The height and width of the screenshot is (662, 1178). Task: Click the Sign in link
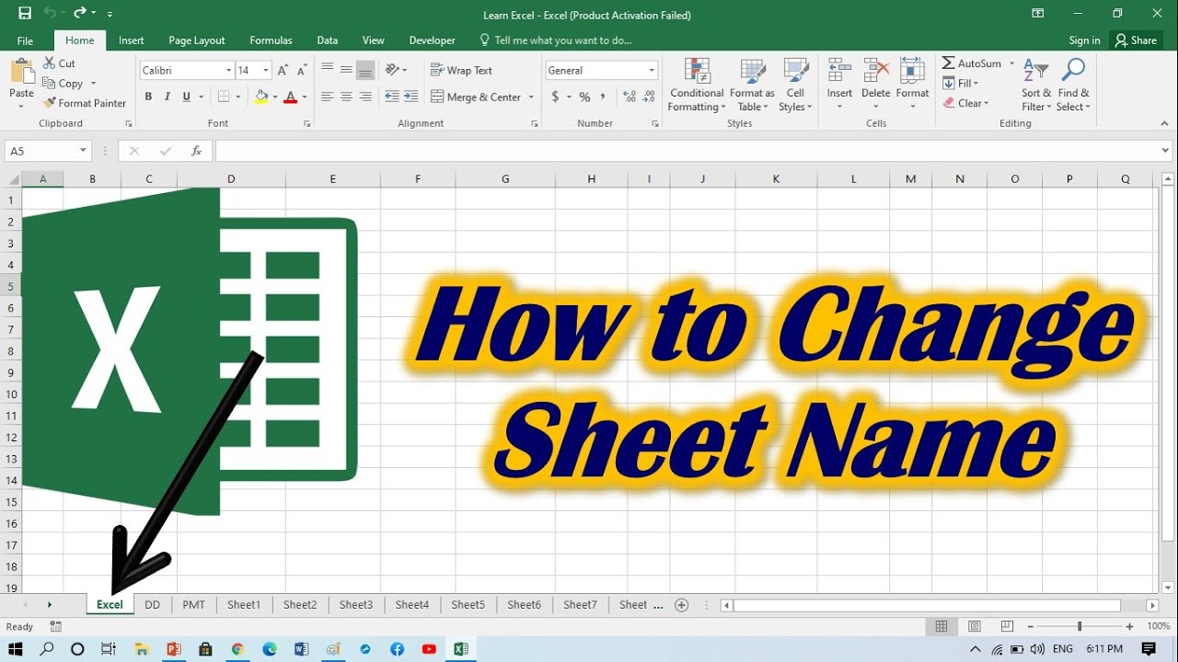point(1084,40)
